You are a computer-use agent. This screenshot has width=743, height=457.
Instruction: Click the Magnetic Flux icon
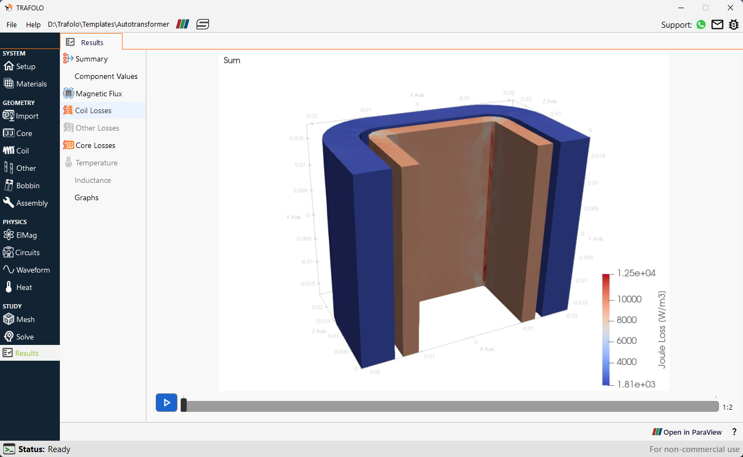tap(69, 93)
